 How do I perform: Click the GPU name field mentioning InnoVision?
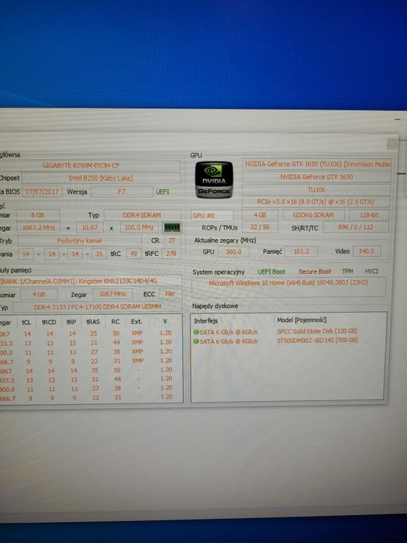pos(317,164)
